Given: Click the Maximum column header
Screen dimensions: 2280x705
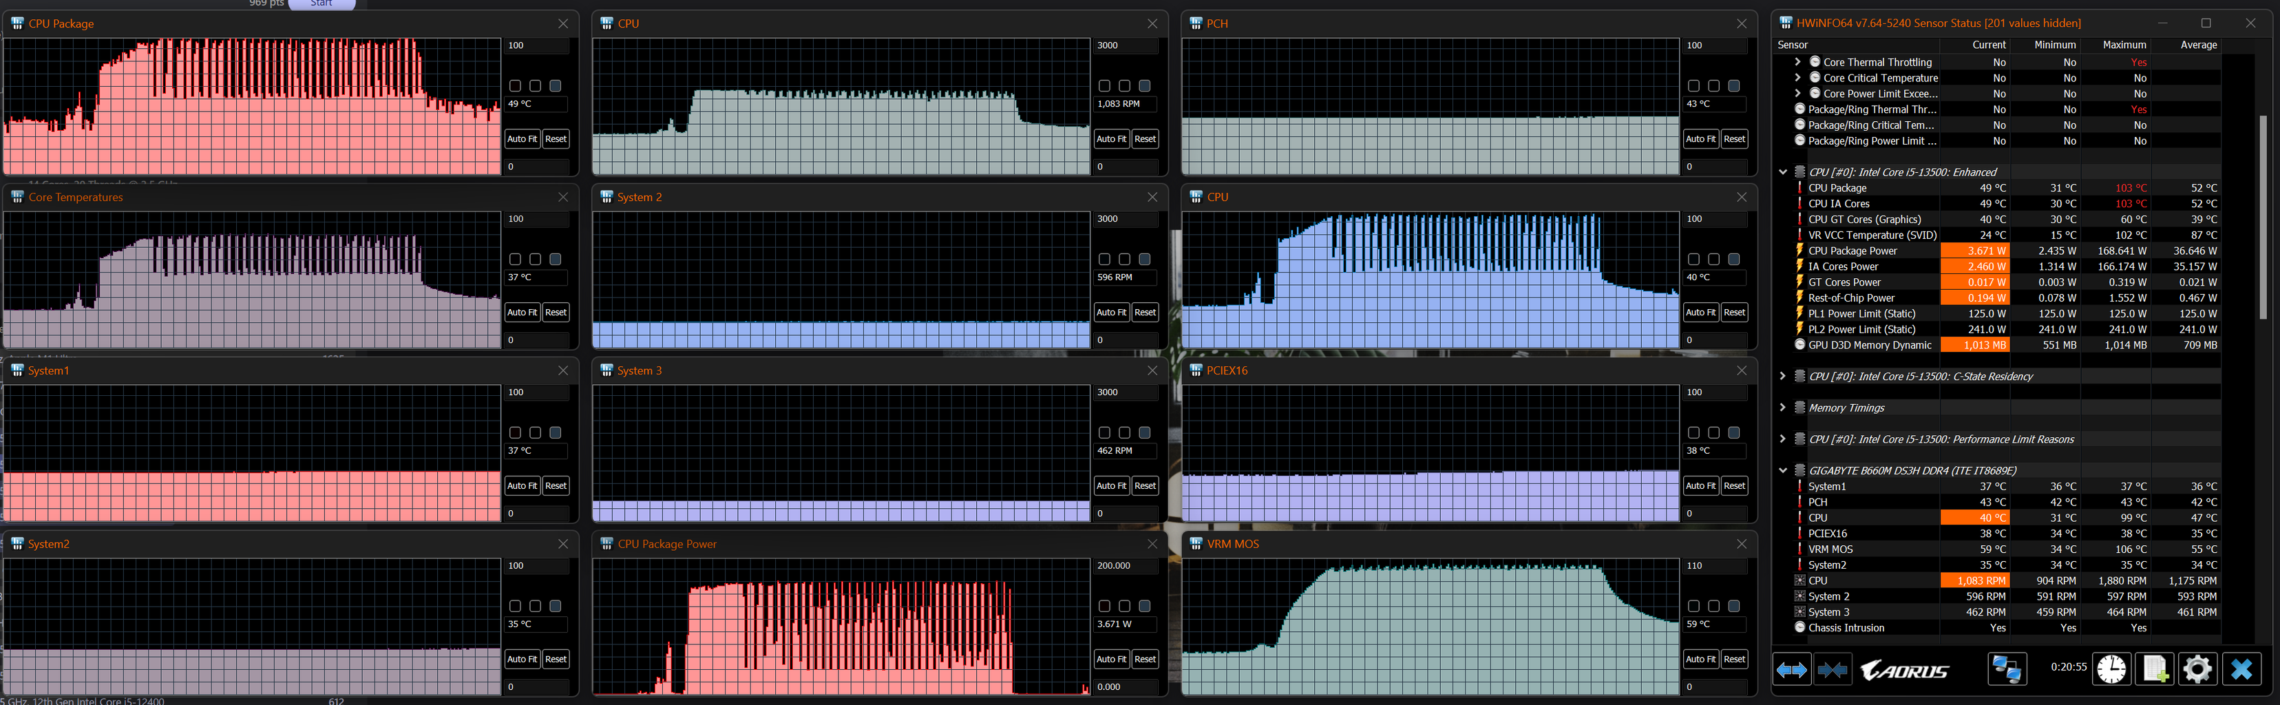Looking at the screenshot, I should [x=2115, y=45].
